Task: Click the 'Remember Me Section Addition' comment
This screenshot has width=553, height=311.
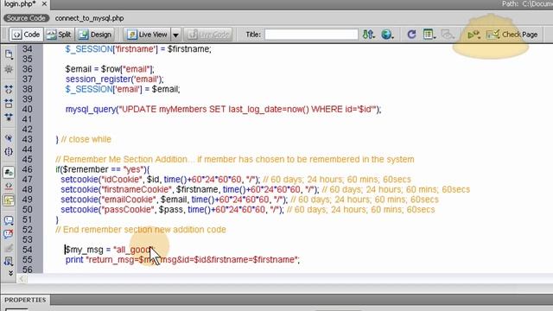Action: (x=235, y=159)
